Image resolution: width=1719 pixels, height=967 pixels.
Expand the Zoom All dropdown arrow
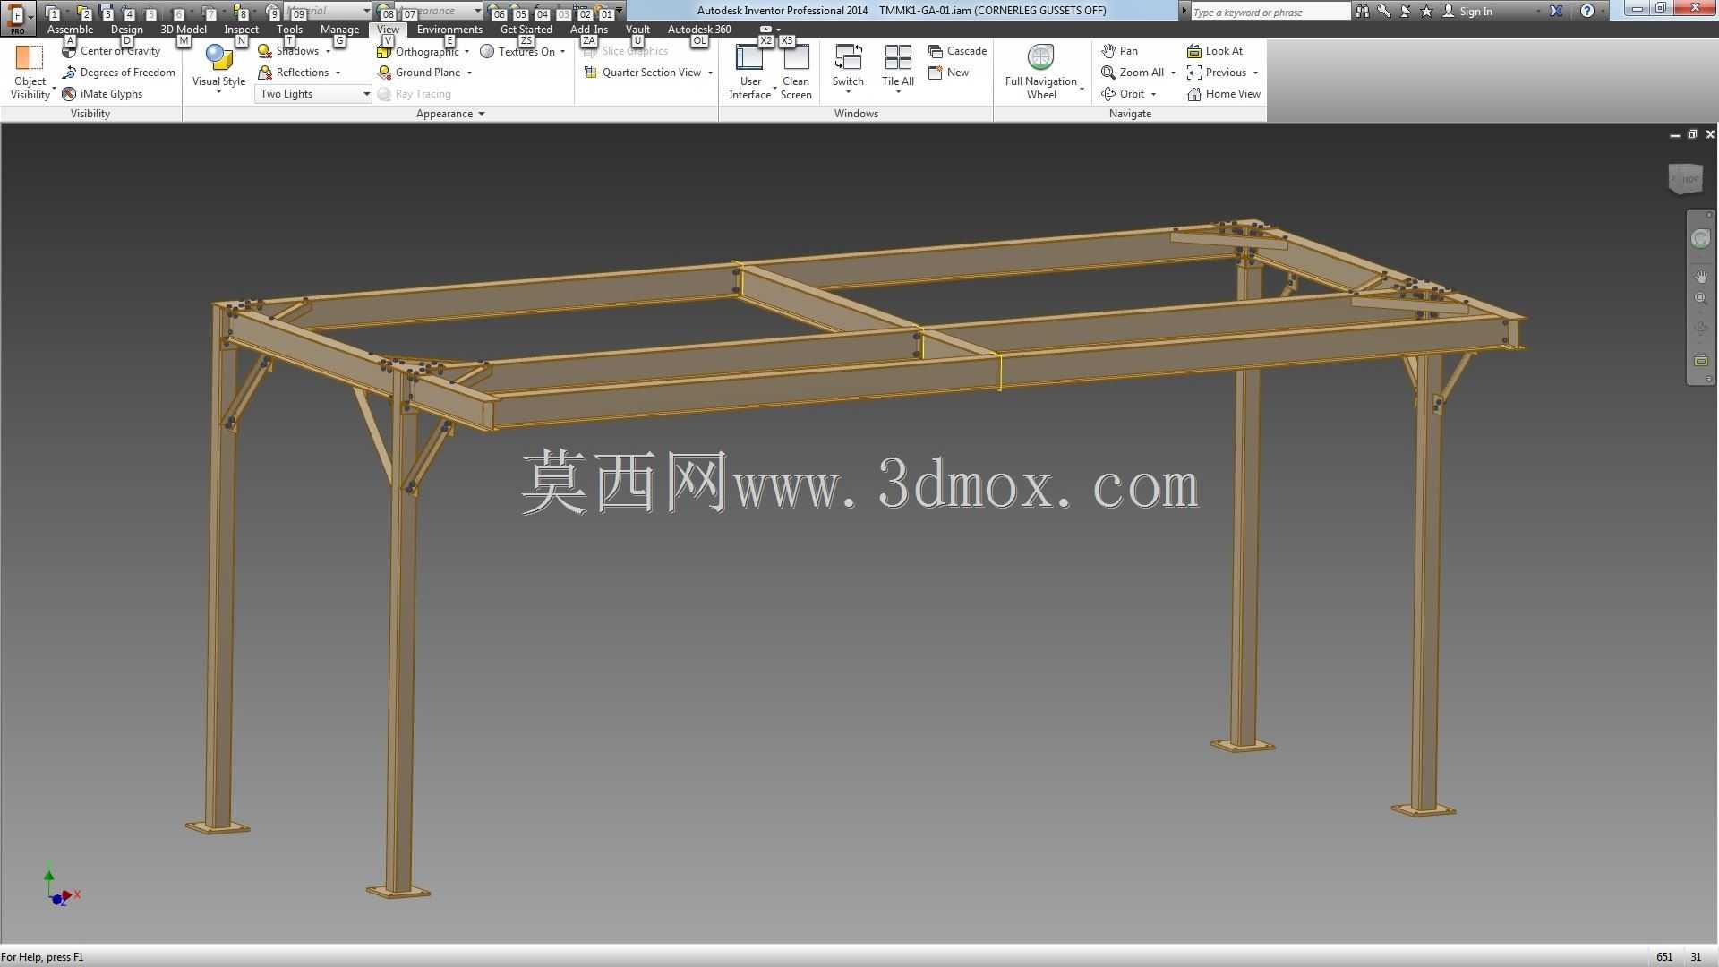(x=1173, y=73)
